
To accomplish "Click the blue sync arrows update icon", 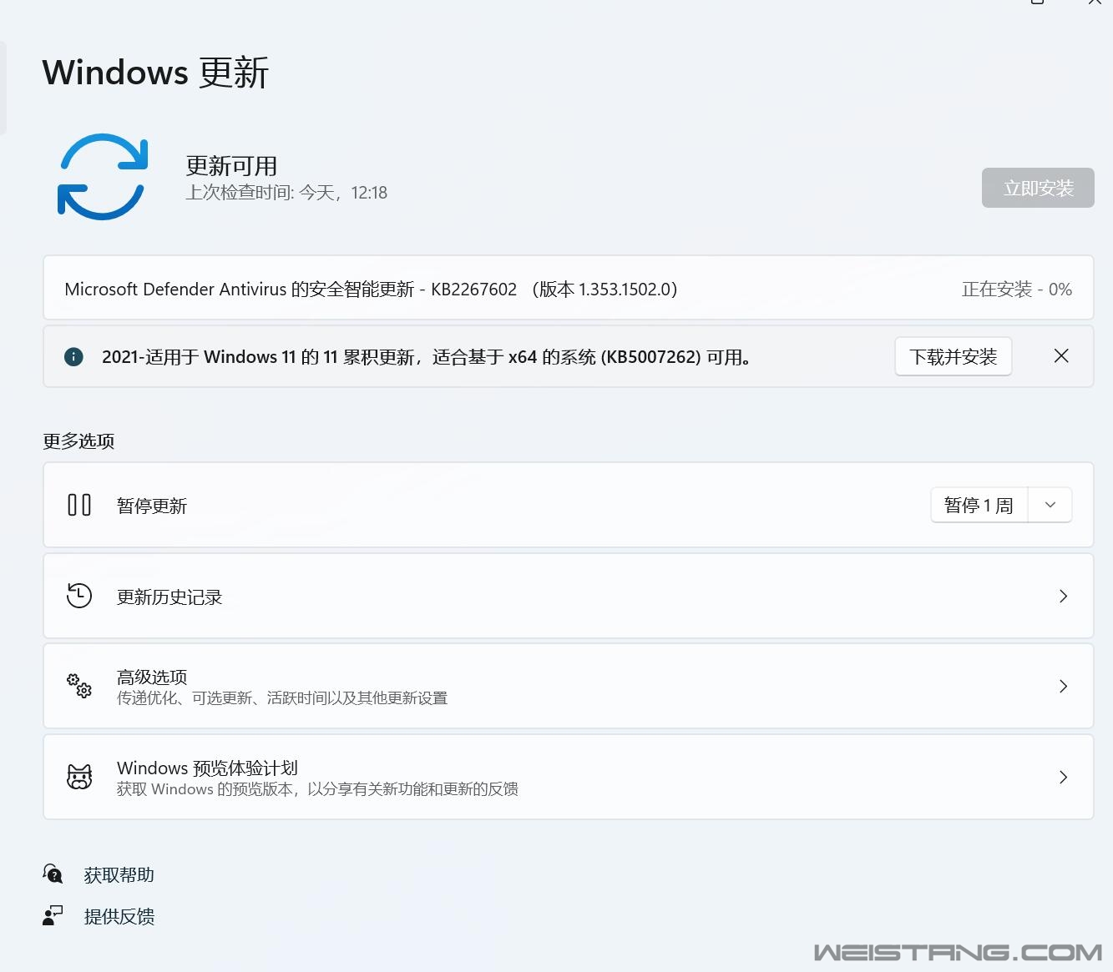I will 103,177.
